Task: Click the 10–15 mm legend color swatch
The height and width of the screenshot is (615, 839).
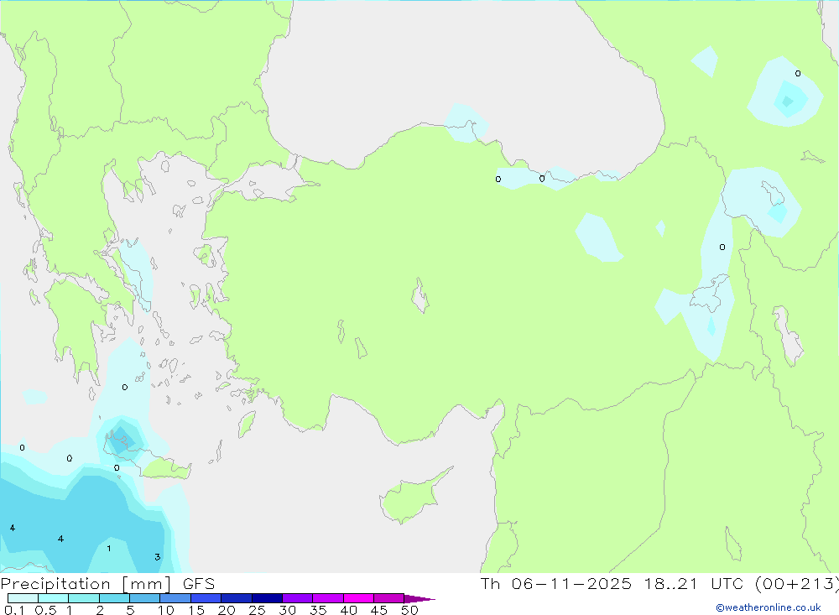Action: (175, 598)
